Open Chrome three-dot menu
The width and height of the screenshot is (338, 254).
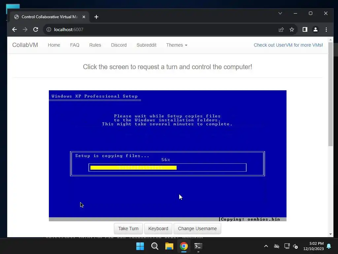(x=326, y=29)
